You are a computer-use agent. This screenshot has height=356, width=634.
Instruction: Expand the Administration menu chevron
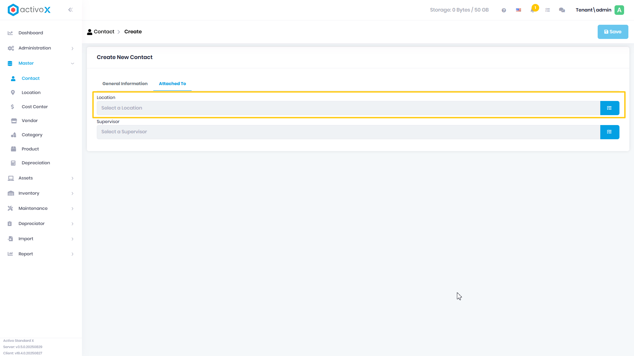coord(72,49)
